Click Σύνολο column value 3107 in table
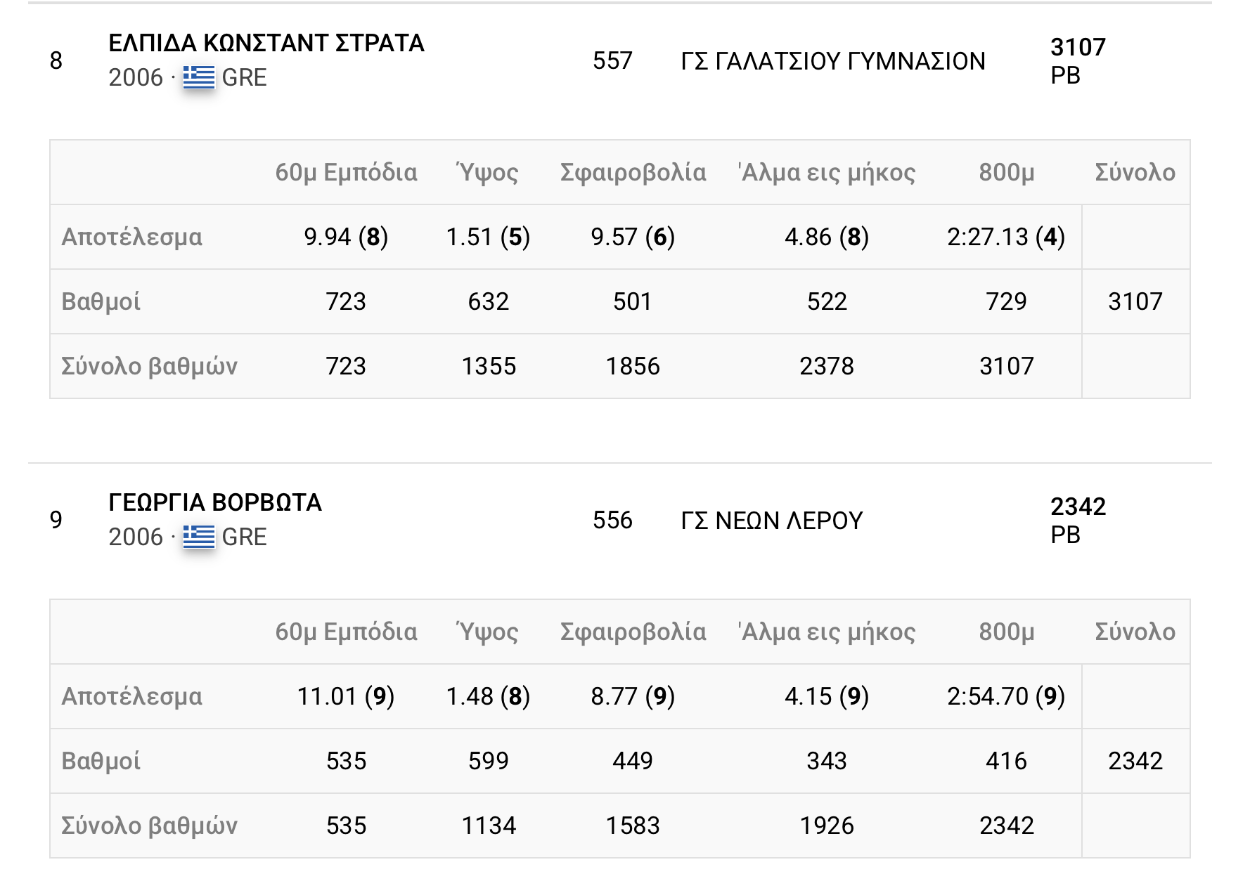Viewport: 1250px width, 881px height. coord(1135,302)
